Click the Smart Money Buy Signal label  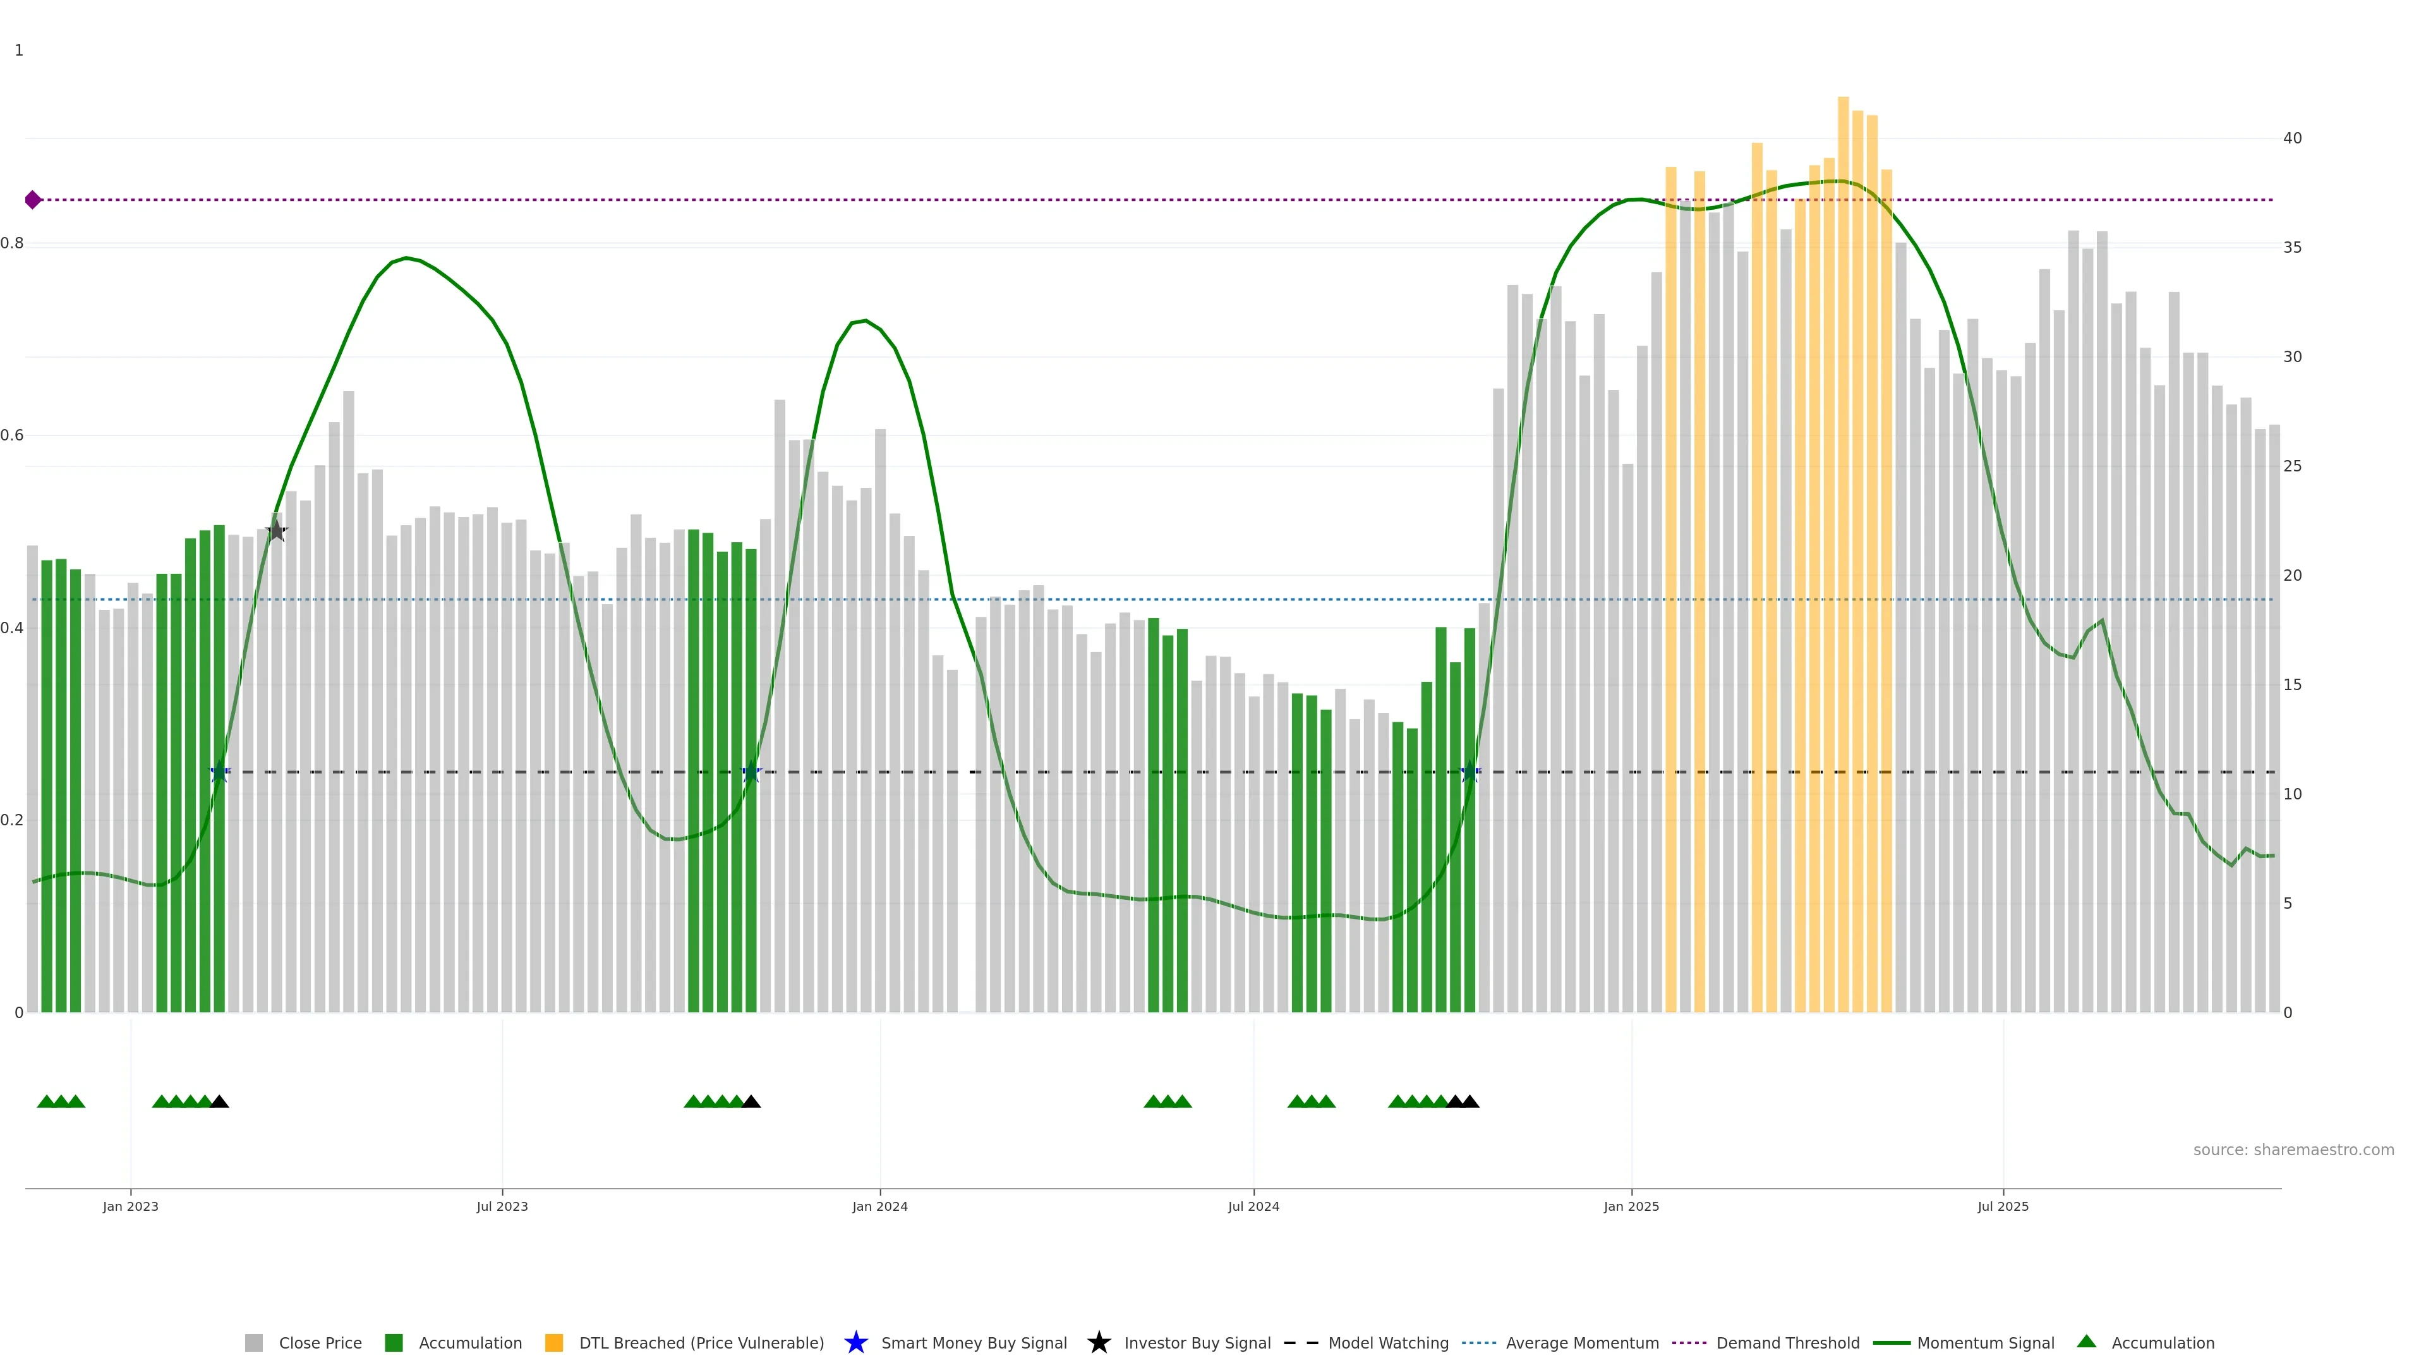(x=974, y=1342)
